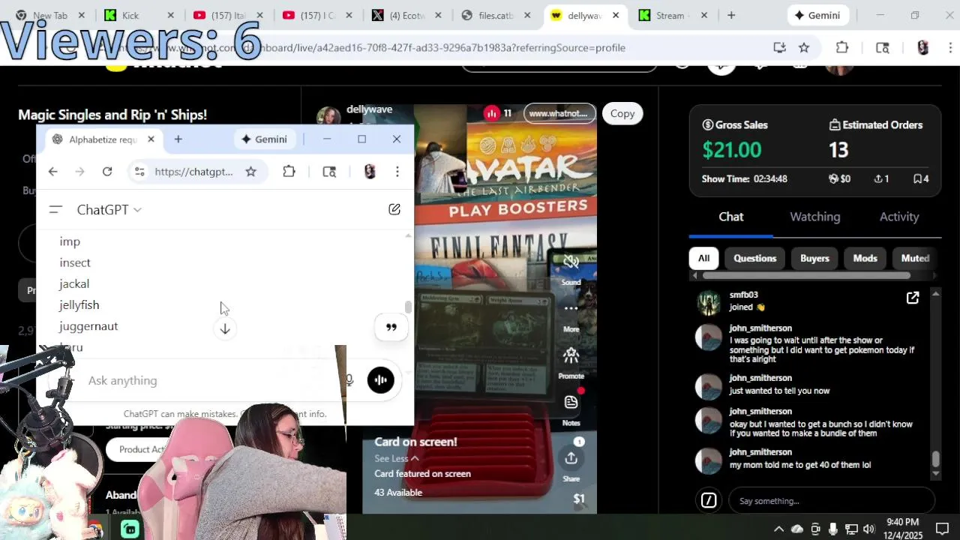Open the taskbar clock showing 9:40 PM

(901, 528)
